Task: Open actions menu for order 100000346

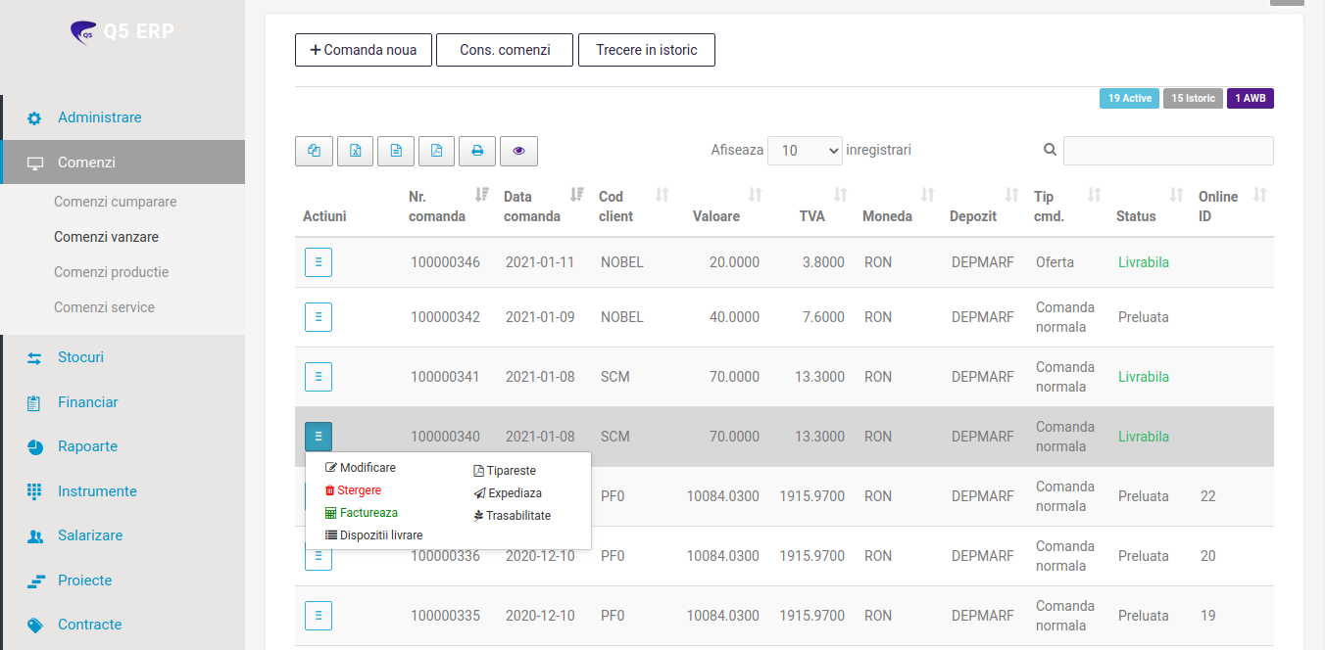Action: 319,262
